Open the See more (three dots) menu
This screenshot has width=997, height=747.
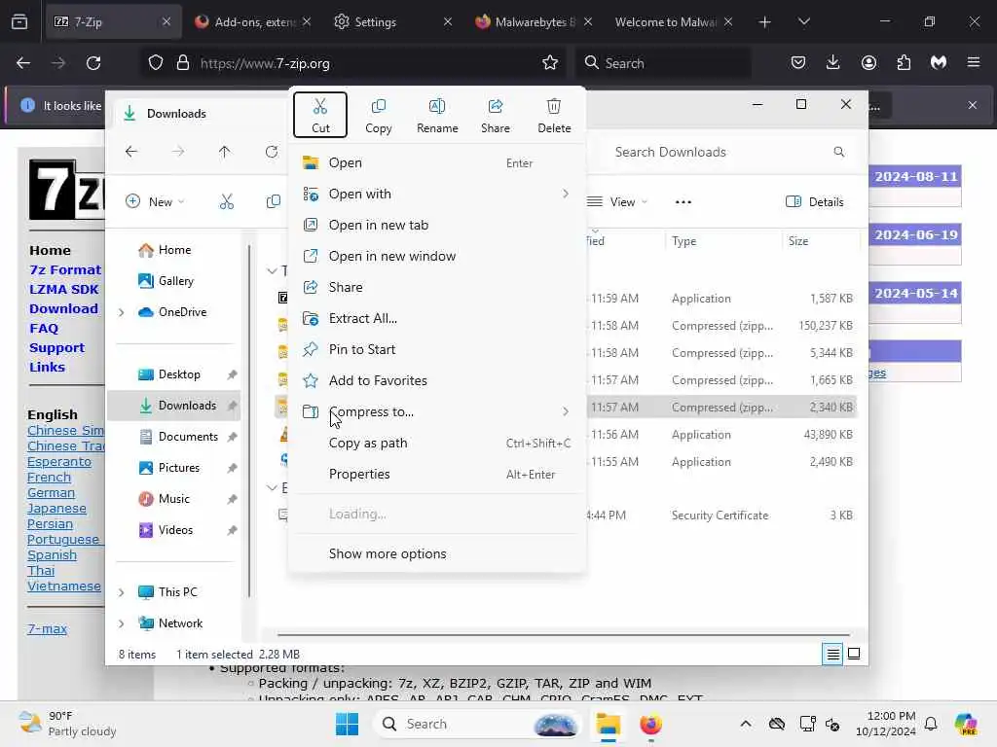[x=683, y=202]
